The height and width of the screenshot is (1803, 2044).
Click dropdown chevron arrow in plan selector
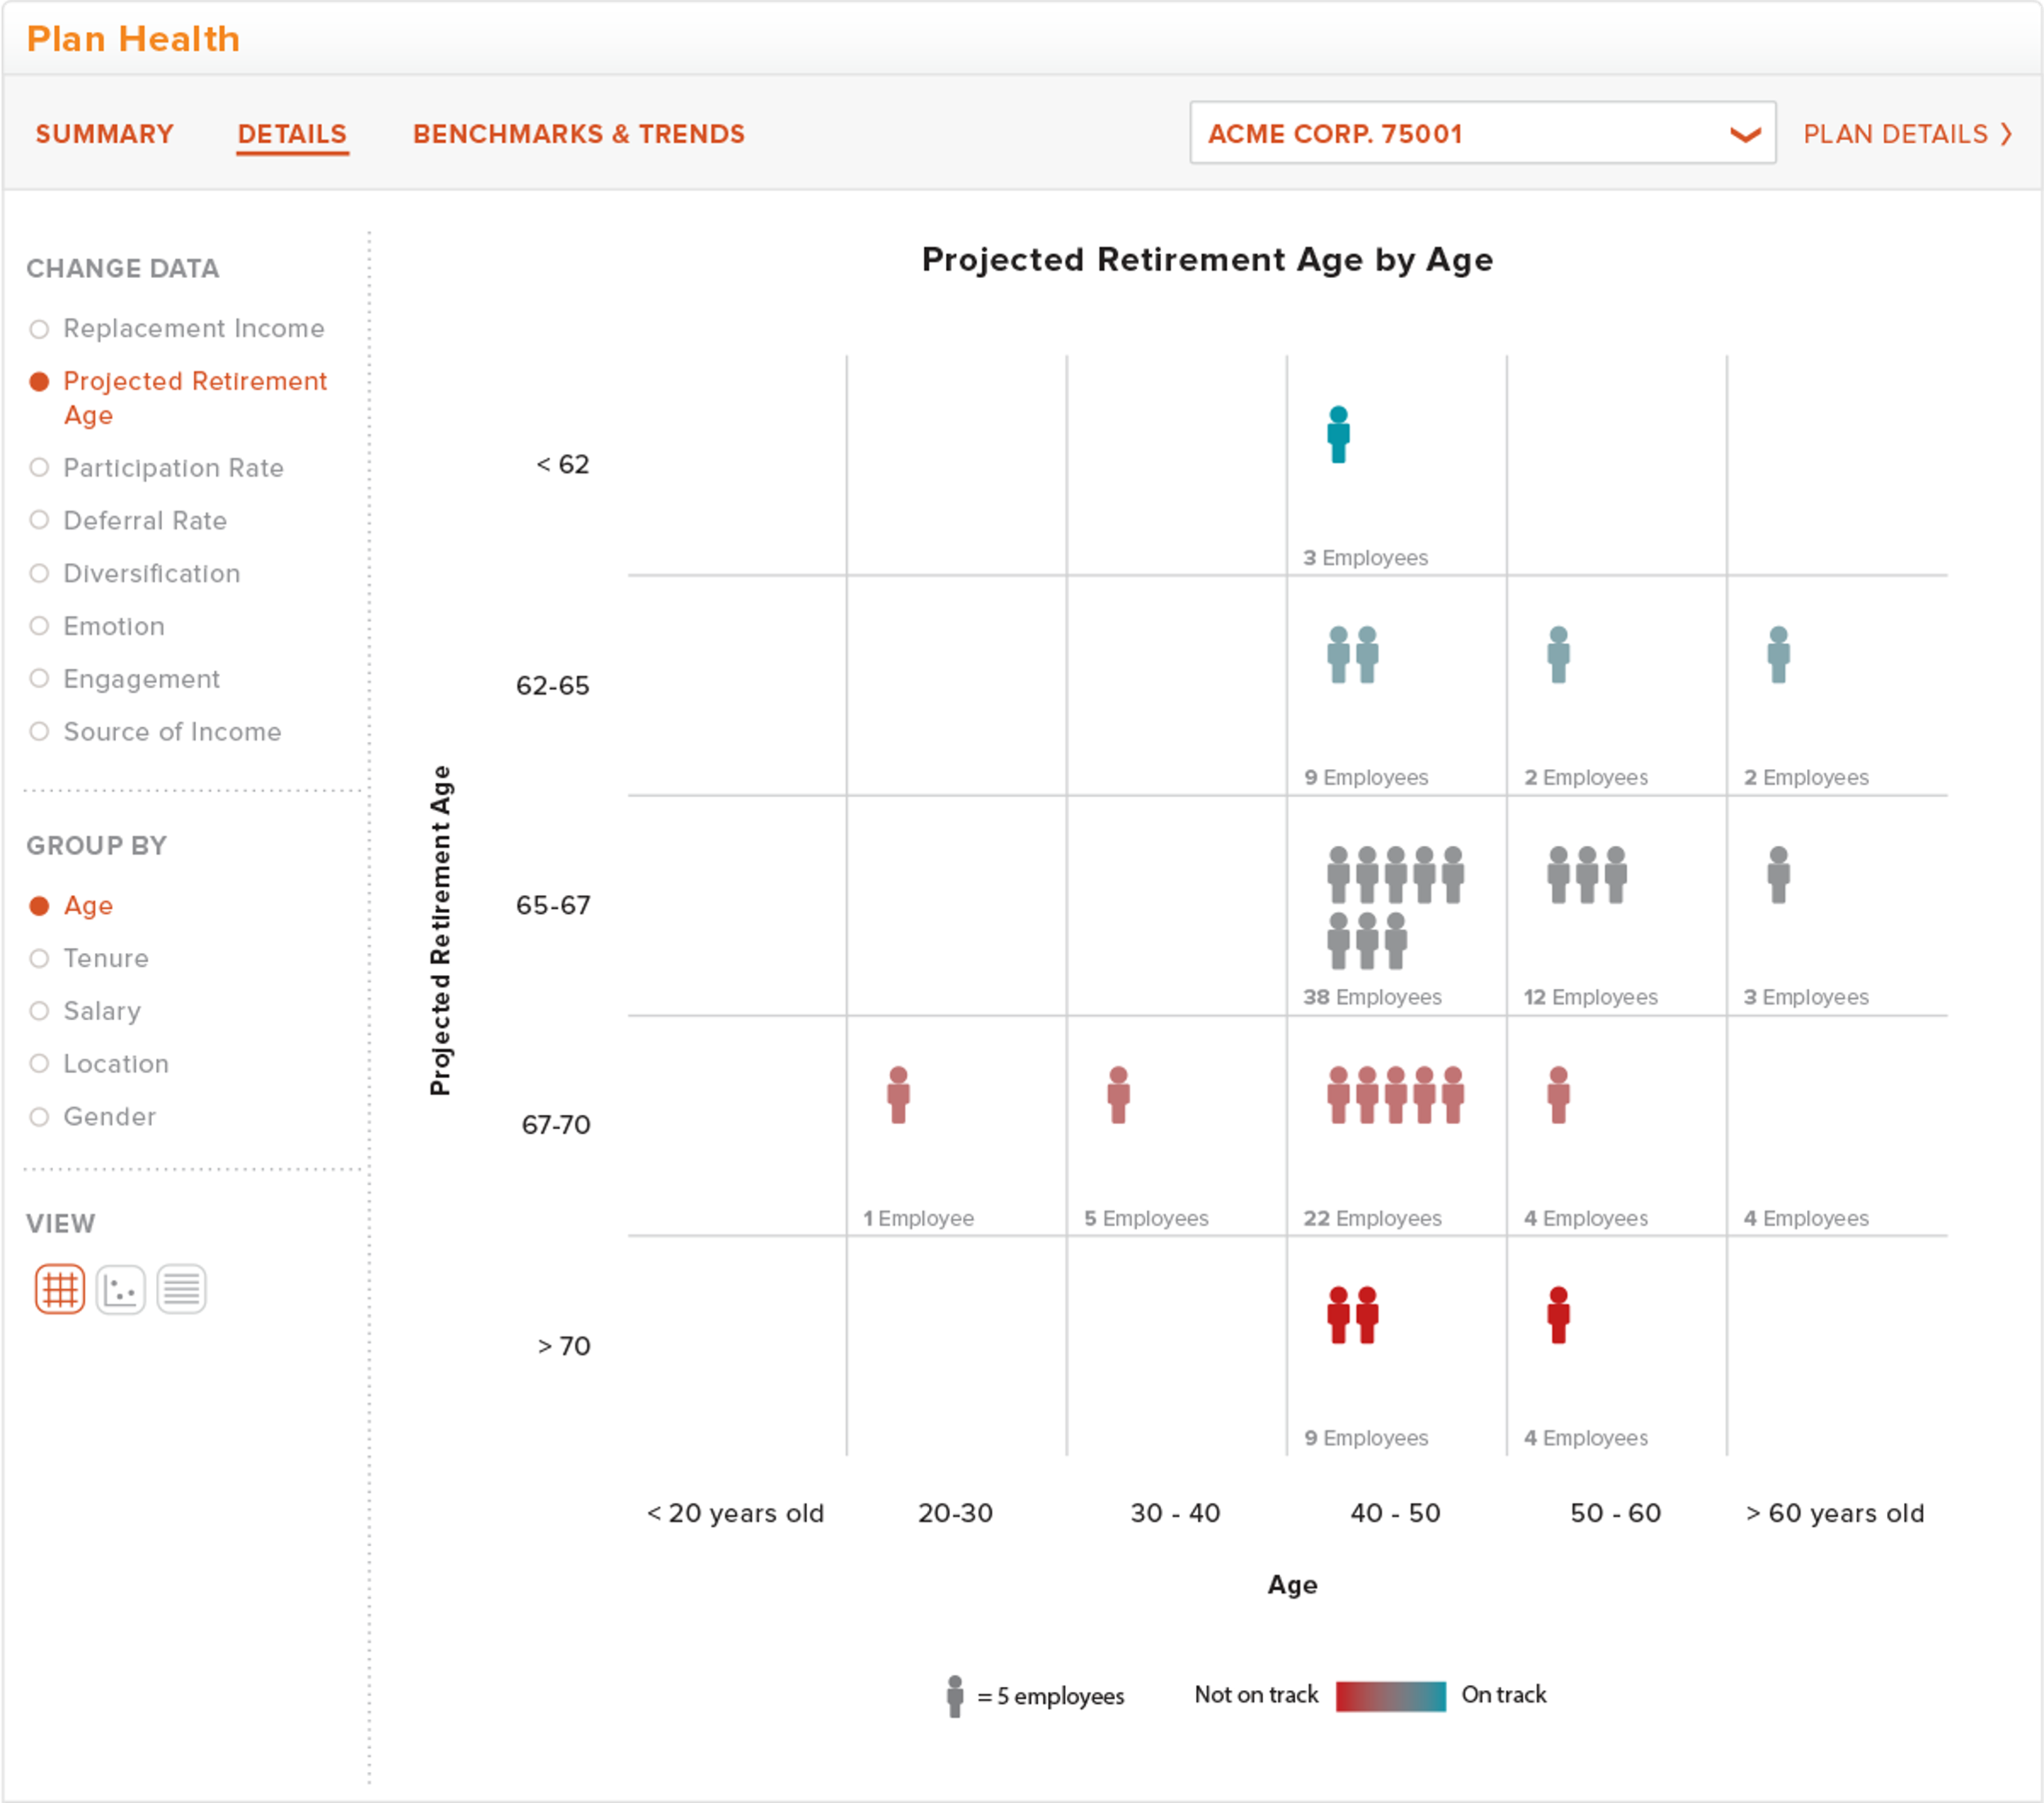[1745, 134]
